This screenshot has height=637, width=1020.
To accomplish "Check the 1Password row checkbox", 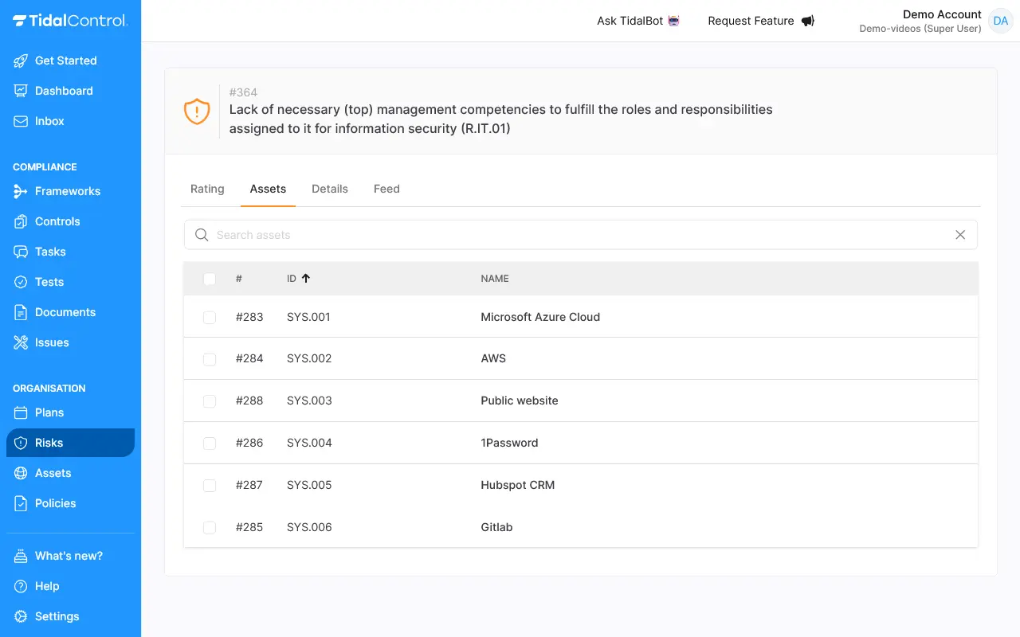I will [210, 444].
